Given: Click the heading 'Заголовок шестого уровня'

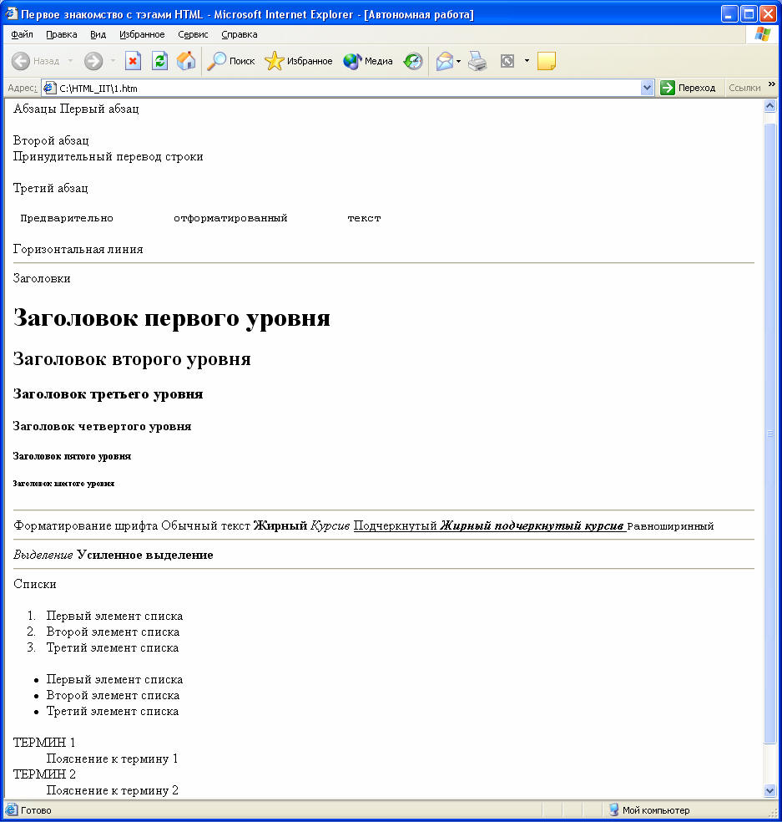Looking at the screenshot, I should (64, 484).
